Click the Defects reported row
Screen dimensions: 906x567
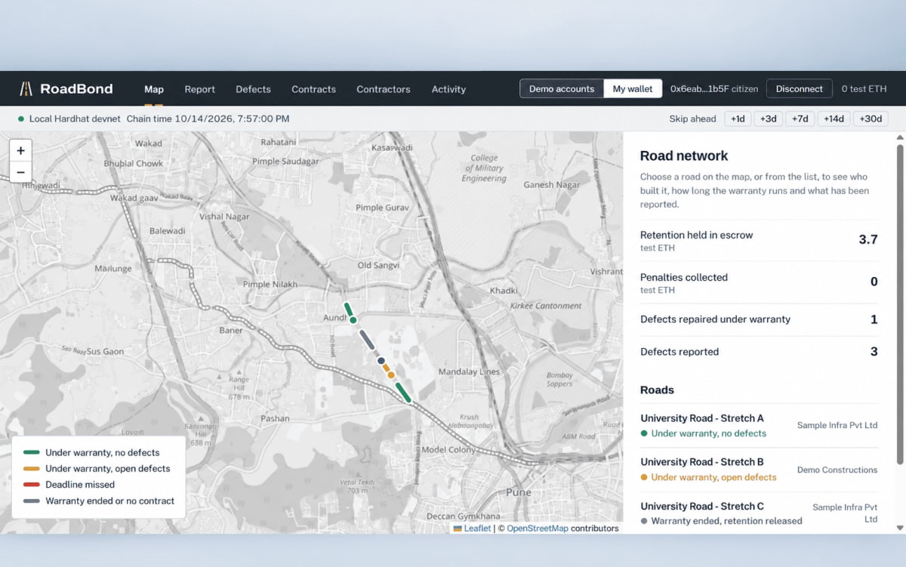(759, 352)
